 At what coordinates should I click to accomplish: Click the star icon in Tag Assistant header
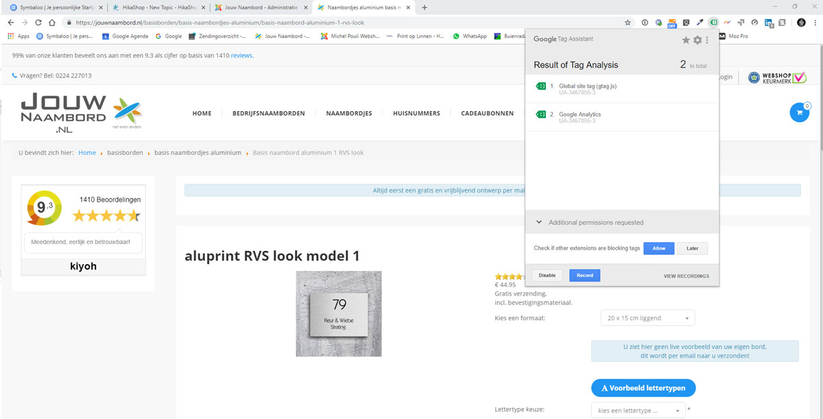coord(686,40)
